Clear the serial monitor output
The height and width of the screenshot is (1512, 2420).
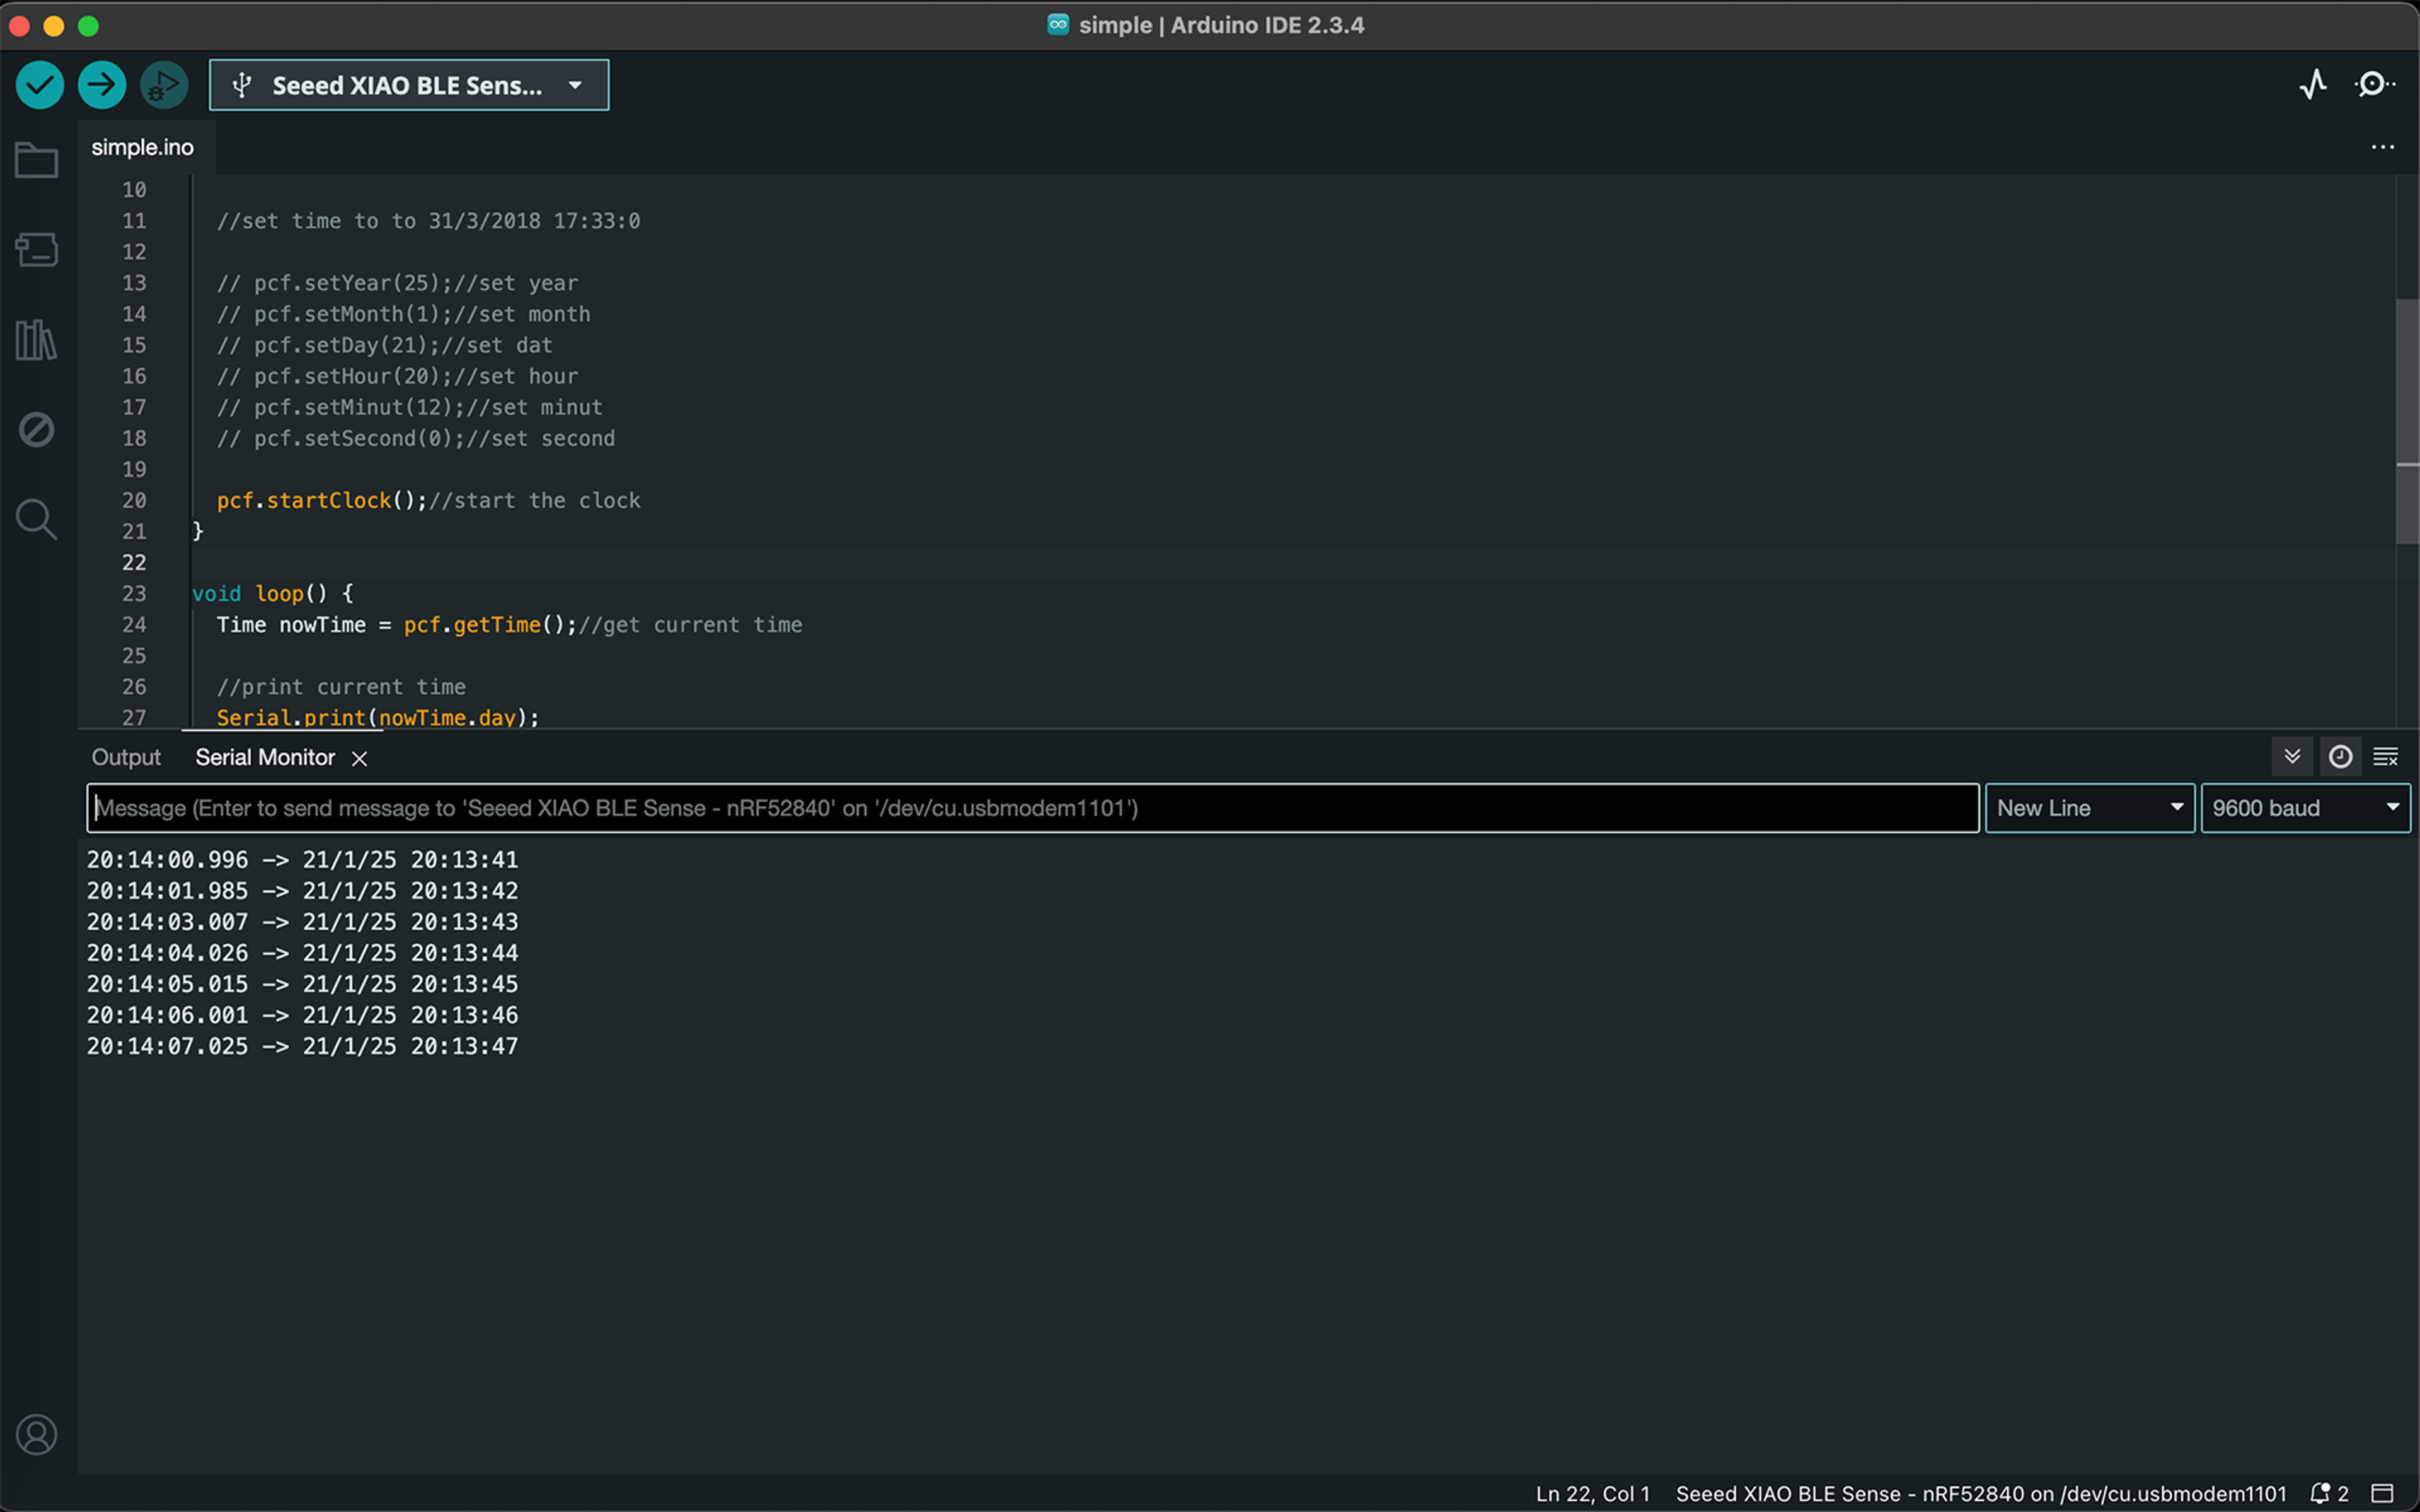pos(2386,757)
